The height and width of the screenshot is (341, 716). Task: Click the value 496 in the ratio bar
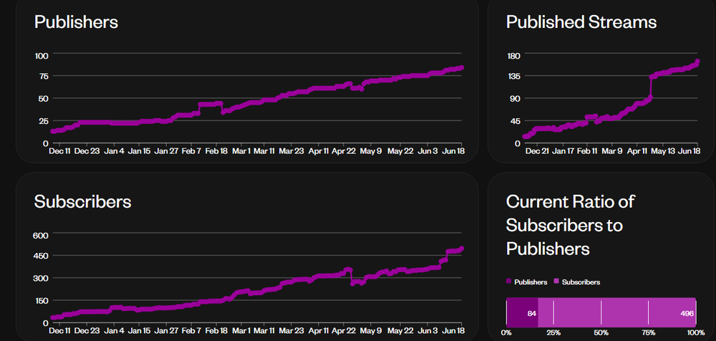pyautogui.click(x=687, y=314)
